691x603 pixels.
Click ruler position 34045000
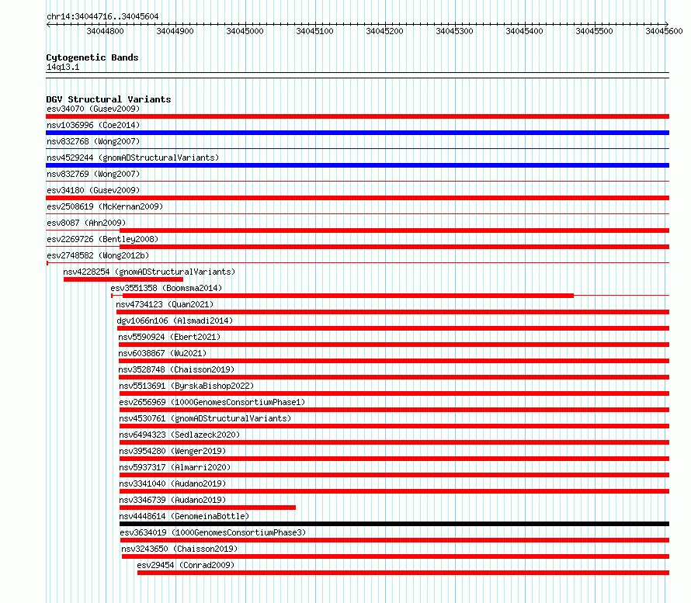pos(245,31)
